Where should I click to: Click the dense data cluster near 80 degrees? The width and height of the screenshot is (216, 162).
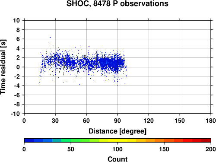pos(107,63)
